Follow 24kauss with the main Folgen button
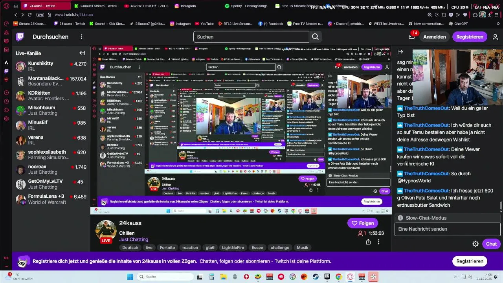 click(x=362, y=223)
